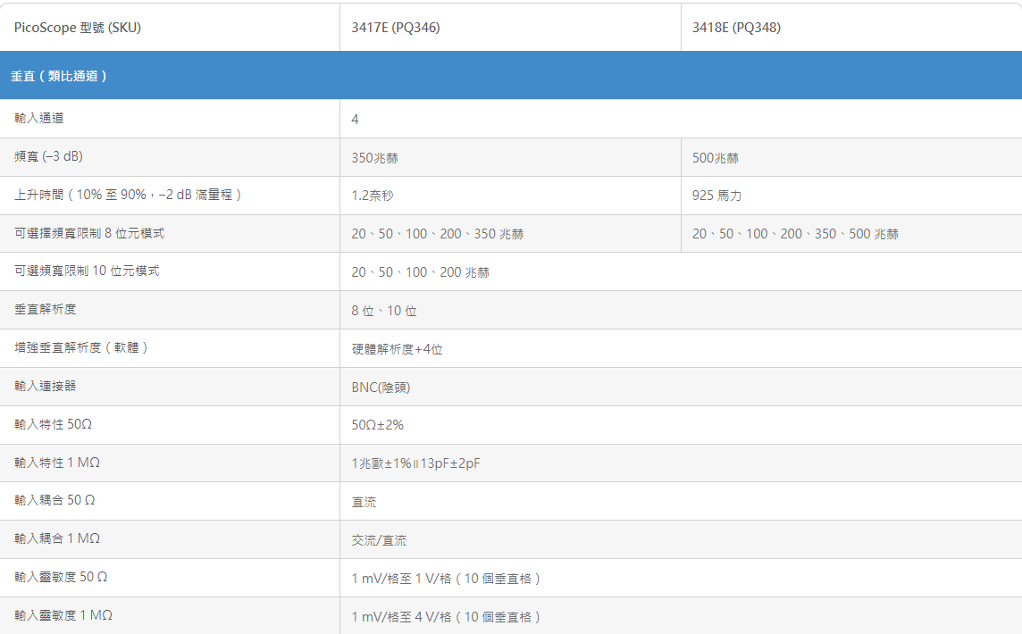Click the '增強垂直解析度（軟體）' label
The height and width of the screenshot is (634, 1022).
(81, 348)
